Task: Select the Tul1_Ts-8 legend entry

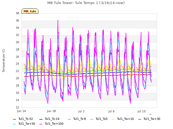Action: click(77, 119)
